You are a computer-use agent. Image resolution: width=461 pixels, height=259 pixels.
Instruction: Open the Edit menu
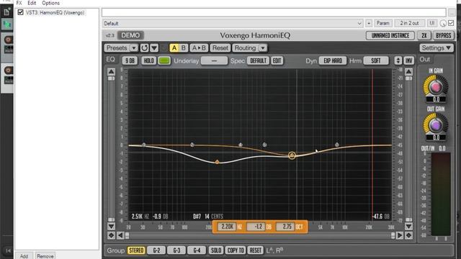tap(32, 3)
